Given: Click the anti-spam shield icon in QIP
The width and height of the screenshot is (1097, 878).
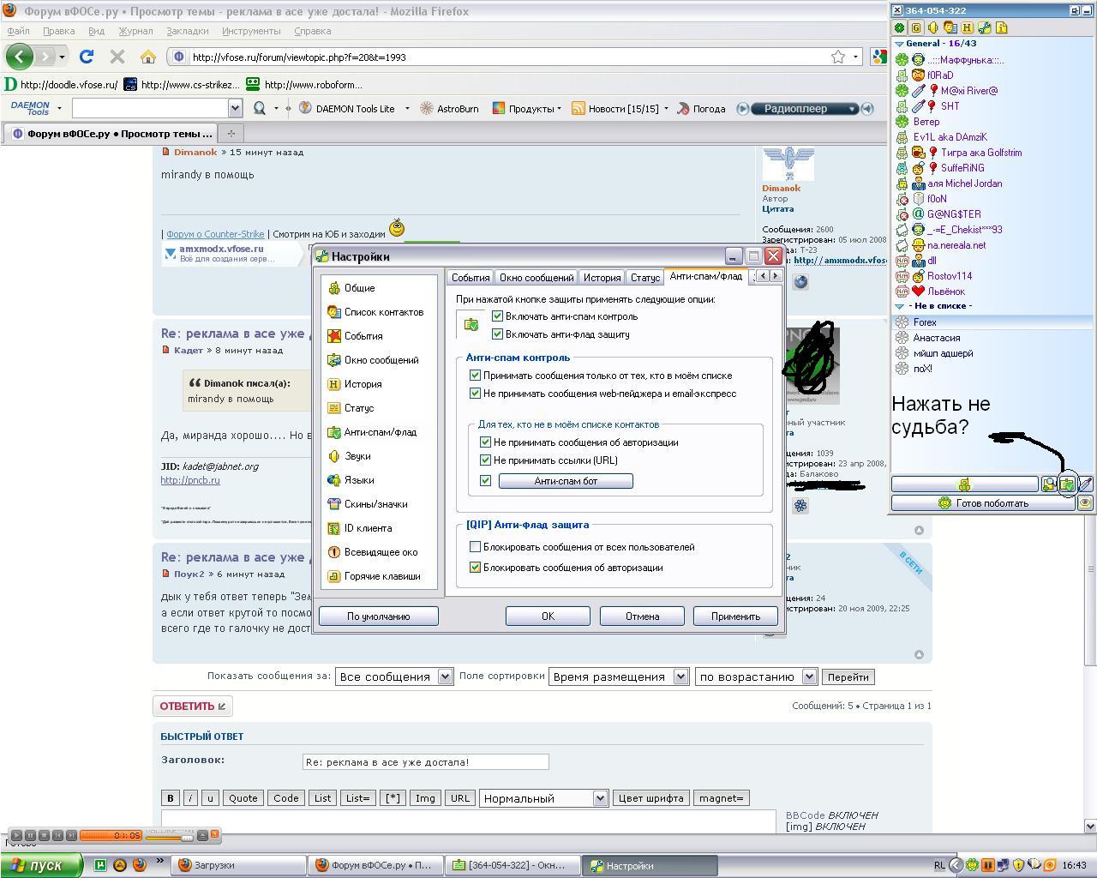Looking at the screenshot, I should (1067, 484).
